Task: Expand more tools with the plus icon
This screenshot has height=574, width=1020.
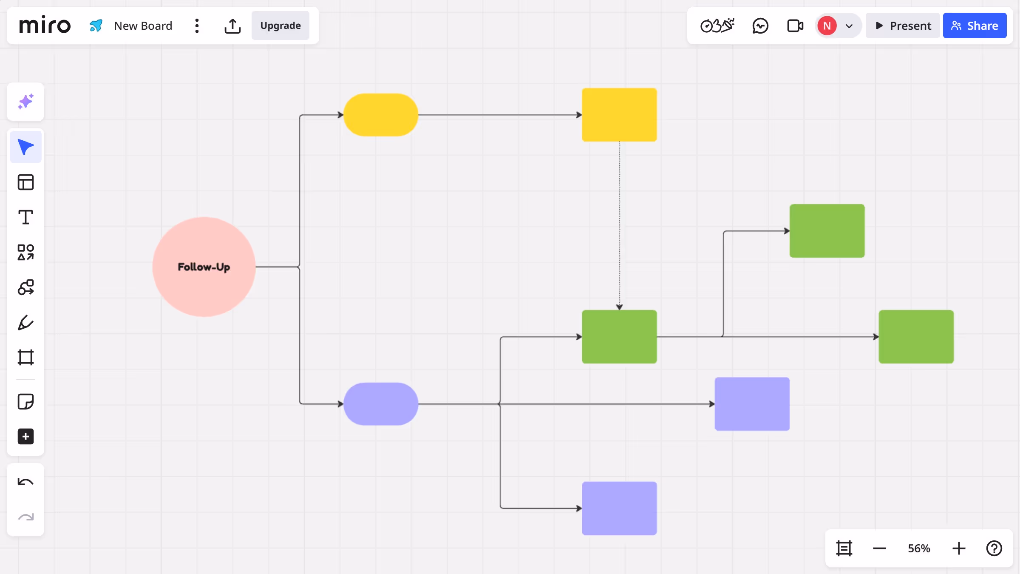Action: click(25, 437)
